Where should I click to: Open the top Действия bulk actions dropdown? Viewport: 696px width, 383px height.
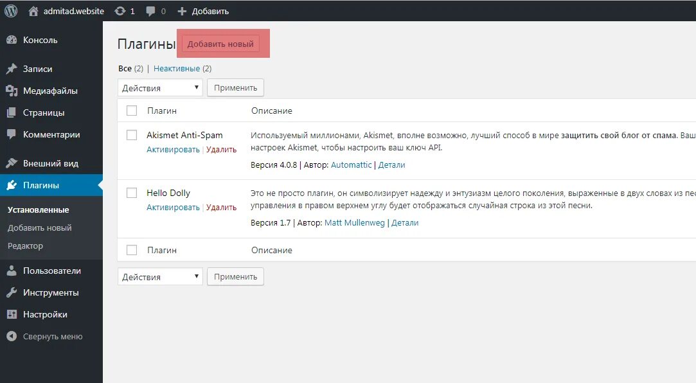160,88
